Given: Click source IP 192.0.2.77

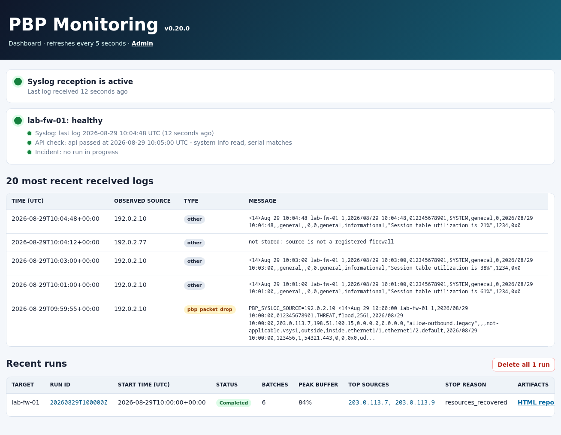Looking at the screenshot, I should pos(130,242).
